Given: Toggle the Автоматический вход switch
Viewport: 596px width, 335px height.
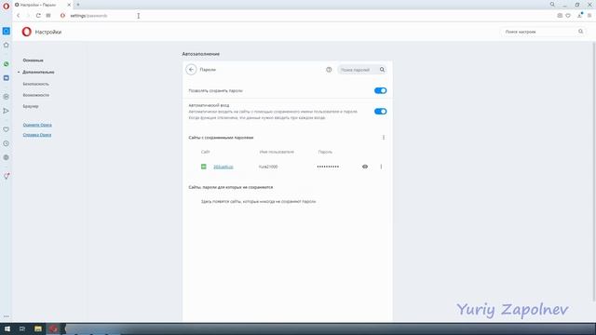Looking at the screenshot, I should (x=380, y=112).
